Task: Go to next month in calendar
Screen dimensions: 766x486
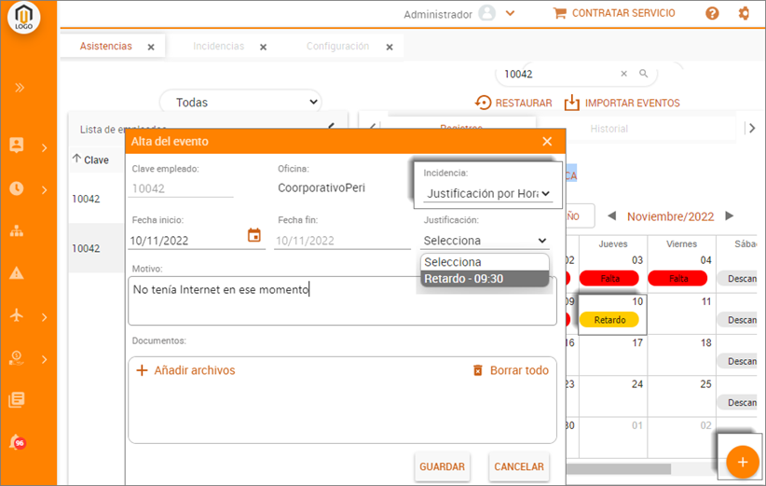Action: (729, 216)
